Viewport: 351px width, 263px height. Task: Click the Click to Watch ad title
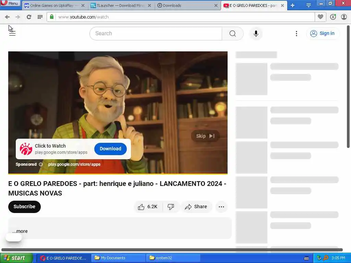coord(50,146)
